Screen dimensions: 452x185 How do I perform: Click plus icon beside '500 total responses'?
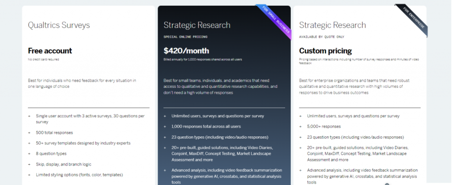(30, 132)
